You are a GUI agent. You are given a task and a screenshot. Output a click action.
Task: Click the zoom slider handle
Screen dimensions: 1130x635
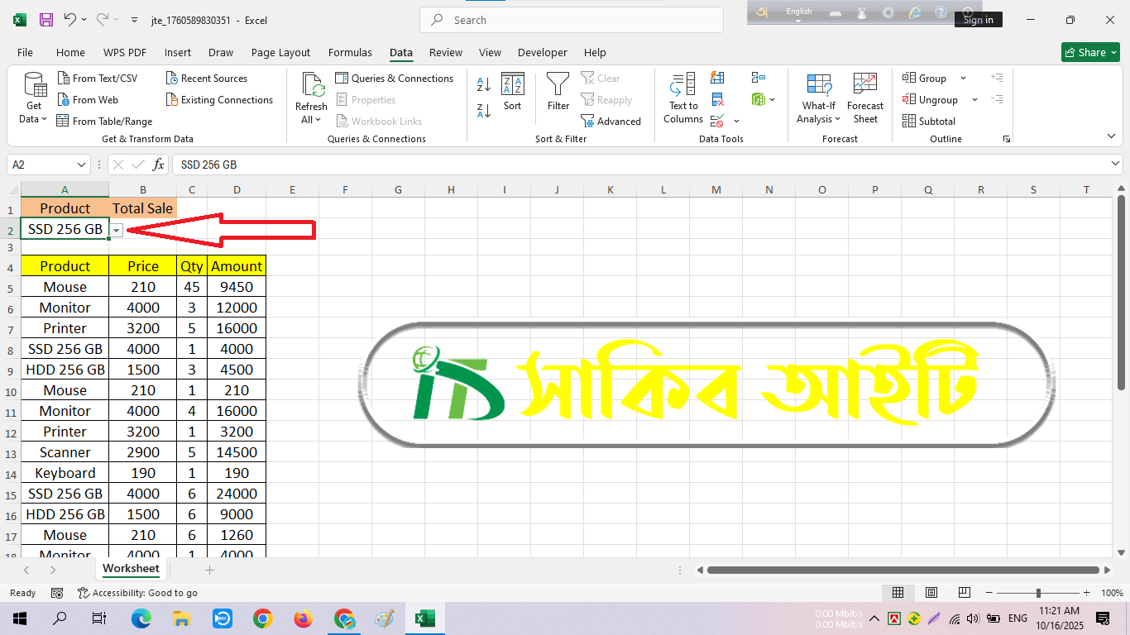(x=1038, y=593)
